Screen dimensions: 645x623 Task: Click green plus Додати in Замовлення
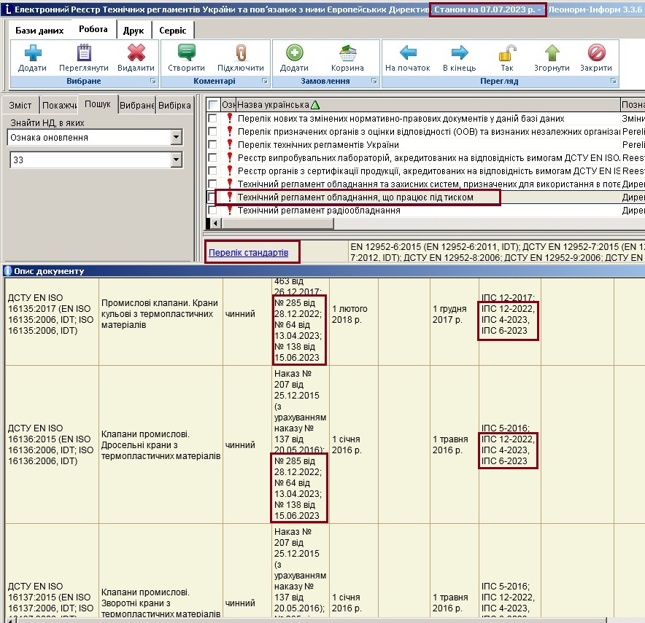tap(295, 52)
